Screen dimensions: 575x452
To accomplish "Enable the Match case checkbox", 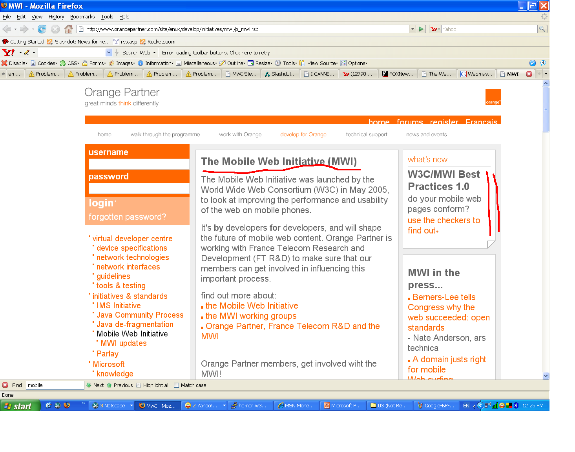I will click(x=177, y=385).
